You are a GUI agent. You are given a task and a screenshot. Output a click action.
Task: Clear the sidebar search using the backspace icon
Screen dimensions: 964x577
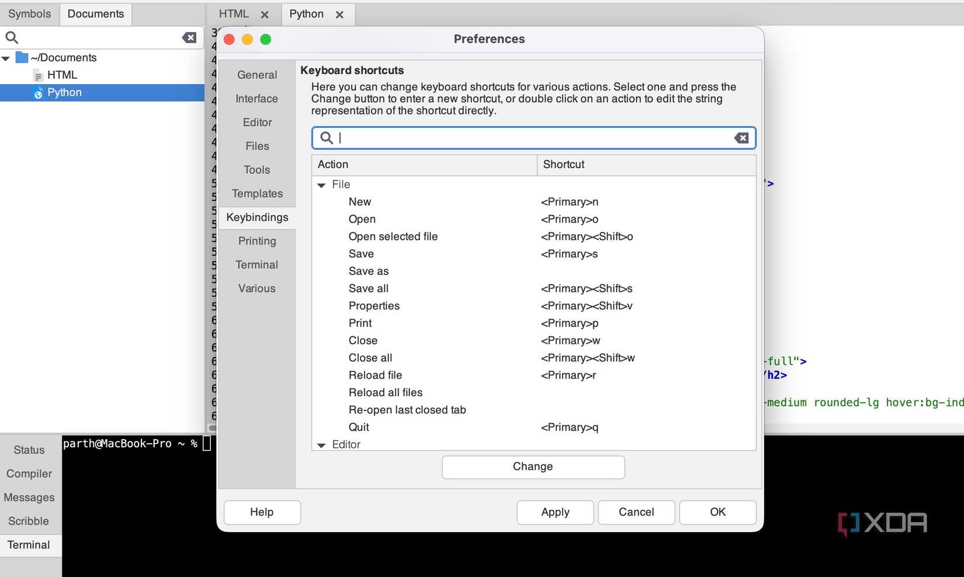coord(189,37)
